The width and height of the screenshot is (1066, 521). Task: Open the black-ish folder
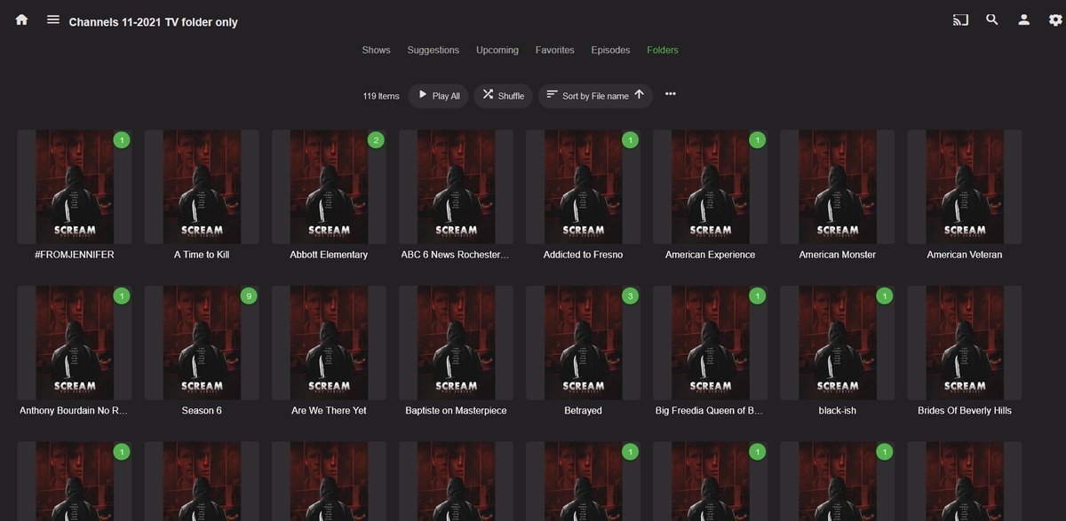pos(837,343)
